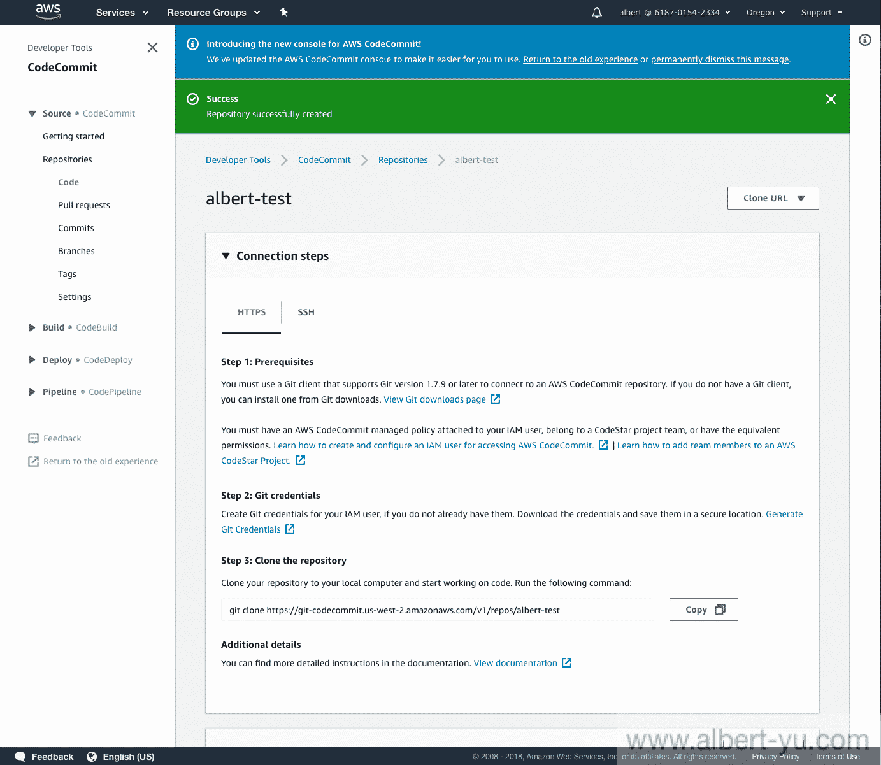The image size is (881, 765).
Task: Click the speech bubble icon in footer
Action: pos(20,757)
